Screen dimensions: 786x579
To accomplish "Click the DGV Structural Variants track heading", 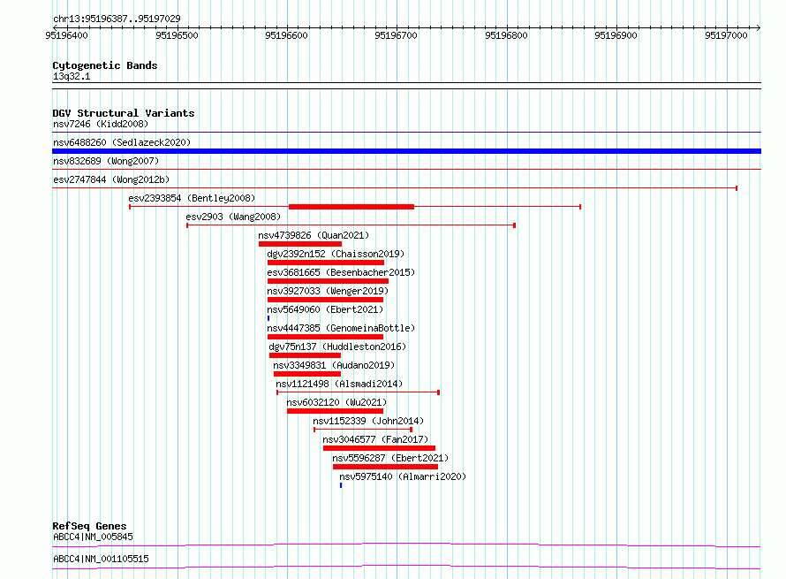I will point(124,113).
